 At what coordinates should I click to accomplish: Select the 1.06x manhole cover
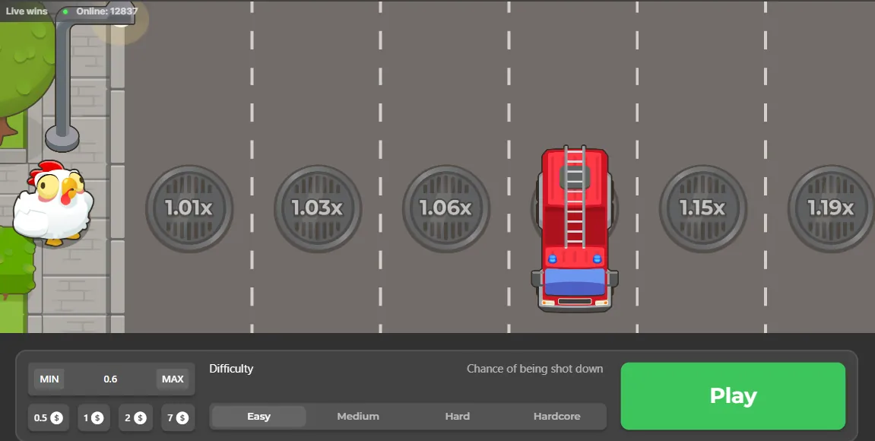446,208
